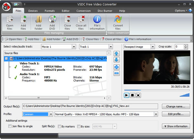Open the Normal Quality preset dropdown
The height and width of the screenshot is (139, 194).
point(156,114)
